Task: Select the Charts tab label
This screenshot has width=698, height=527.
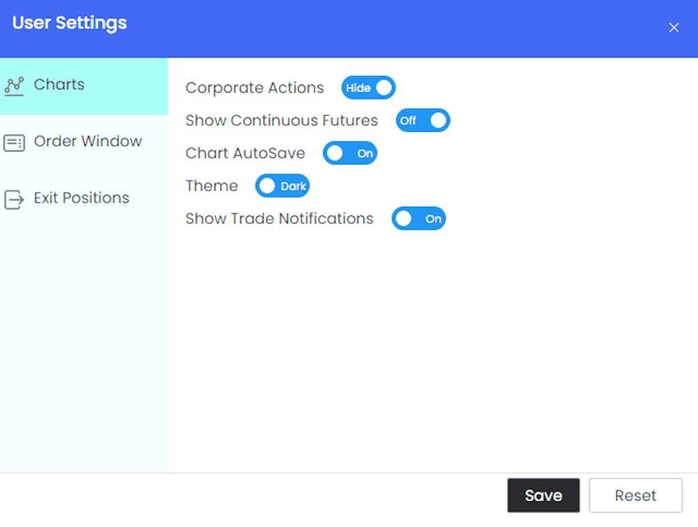Action: coord(59,84)
